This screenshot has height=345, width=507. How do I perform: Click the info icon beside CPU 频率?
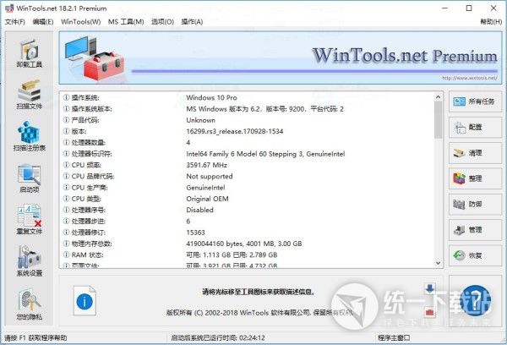coord(66,165)
